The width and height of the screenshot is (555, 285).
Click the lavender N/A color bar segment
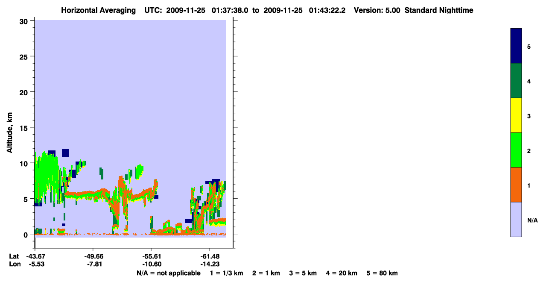click(x=516, y=219)
